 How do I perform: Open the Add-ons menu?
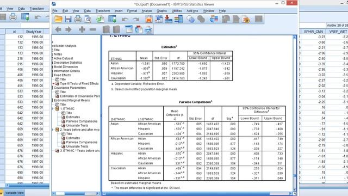(192, 11)
